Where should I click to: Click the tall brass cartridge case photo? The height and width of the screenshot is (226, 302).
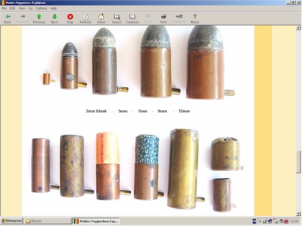pyautogui.click(x=185, y=169)
